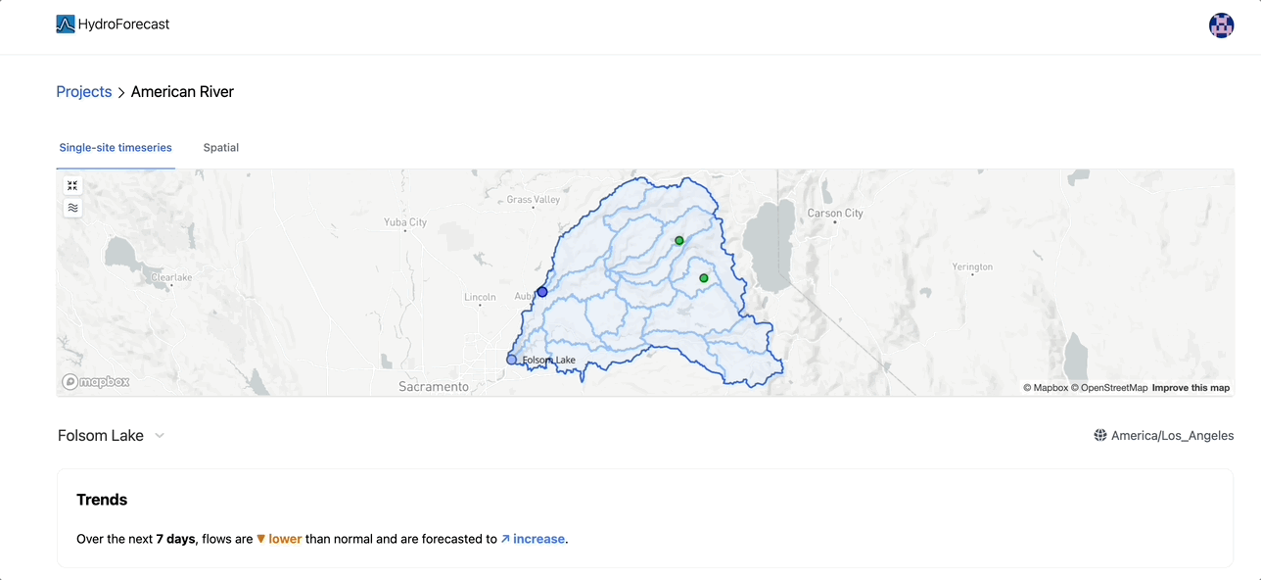Image resolution: width=1261 pixels, height=580 pixels.
Task: Open the Improve this map link
Action: coord(1191,388)
